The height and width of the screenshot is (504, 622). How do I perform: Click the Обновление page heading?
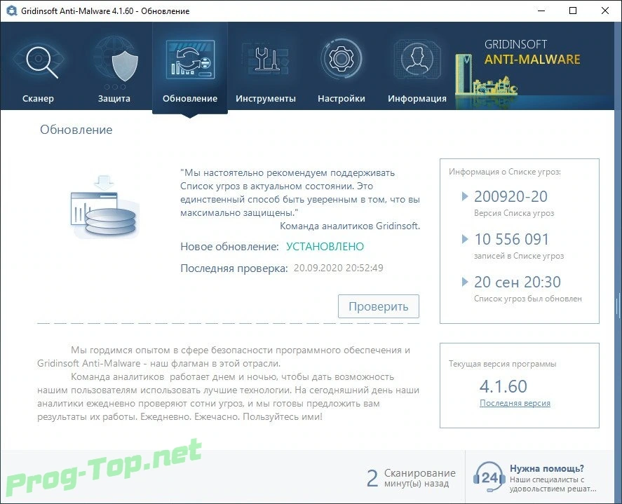[76, 130]
